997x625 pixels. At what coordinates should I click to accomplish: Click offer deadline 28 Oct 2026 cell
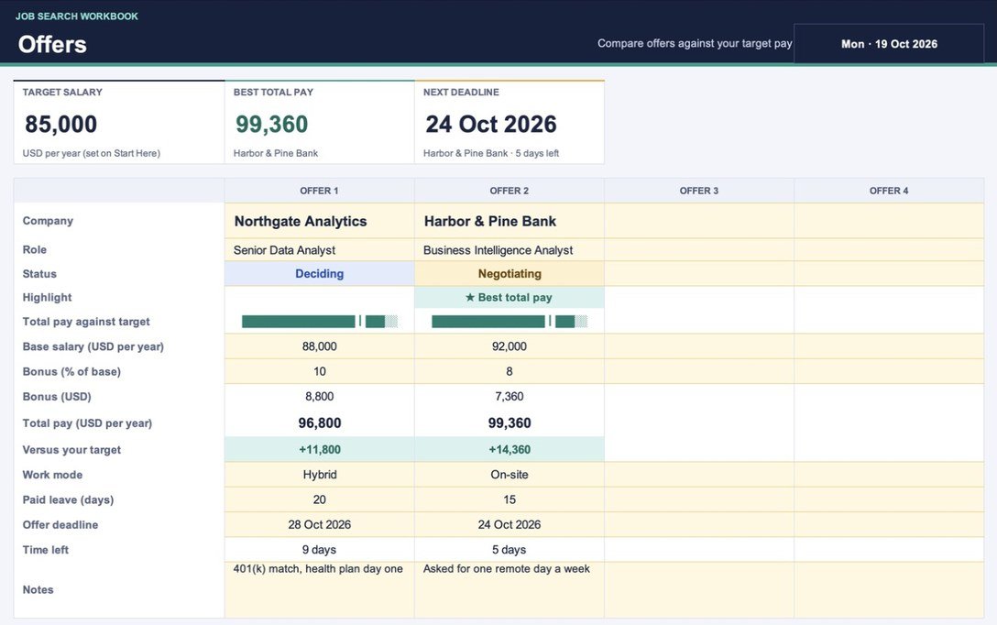pyautogui.click(x=319, y=524)
